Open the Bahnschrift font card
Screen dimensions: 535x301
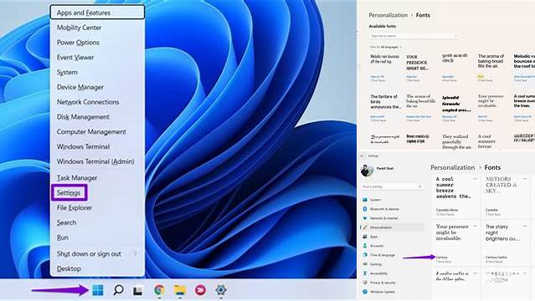pyautogui.click(x=385, y=109)
